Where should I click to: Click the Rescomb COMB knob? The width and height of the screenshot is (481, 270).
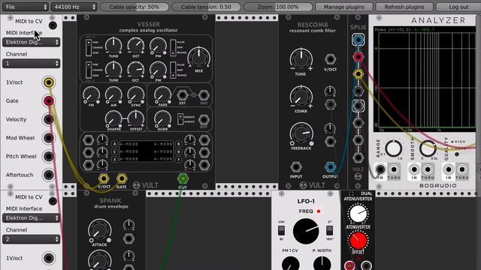click(301, 97)
